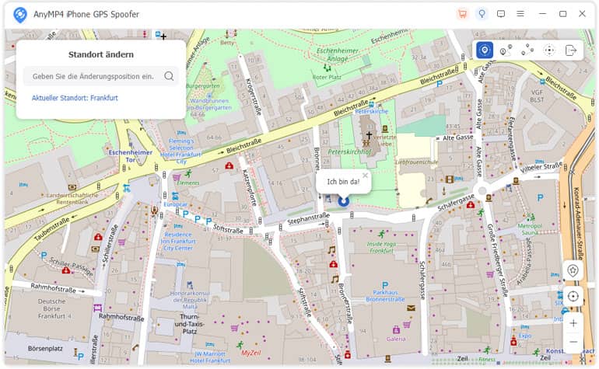This screenshot has width=599, height=369.
Task: Close the 'Ich bin da!' popup
Action: (x=365, y=176)
